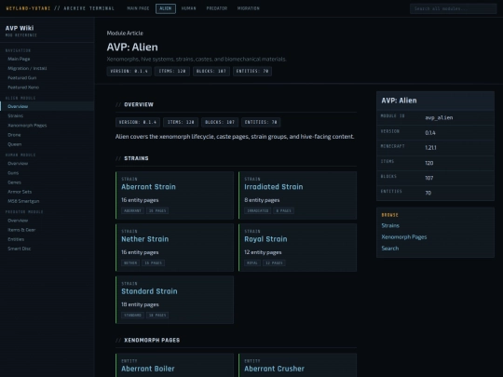Open the Royal Strain card
Screen dimensions: 503x377
pos(297,248)
